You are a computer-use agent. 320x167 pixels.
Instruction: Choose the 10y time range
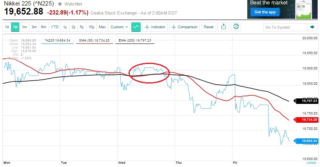coord(91,27)
